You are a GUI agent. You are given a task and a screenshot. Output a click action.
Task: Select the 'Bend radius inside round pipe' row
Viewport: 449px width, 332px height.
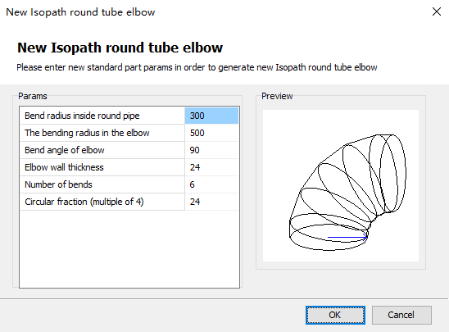(129, 116)
